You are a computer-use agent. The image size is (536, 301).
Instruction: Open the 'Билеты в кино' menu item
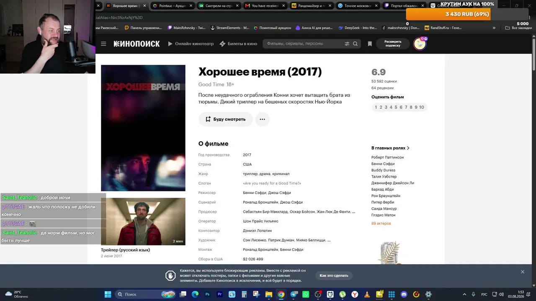238,44
